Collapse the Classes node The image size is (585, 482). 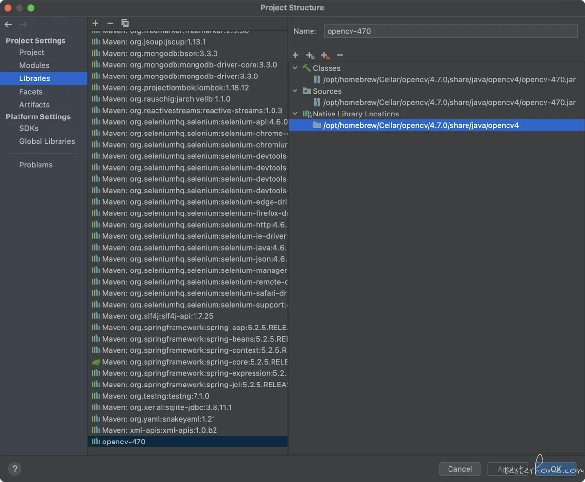tap(295, 68)
